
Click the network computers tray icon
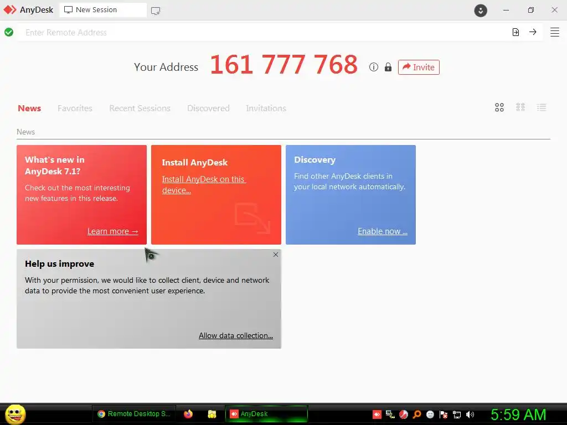[x=390, y=414]
